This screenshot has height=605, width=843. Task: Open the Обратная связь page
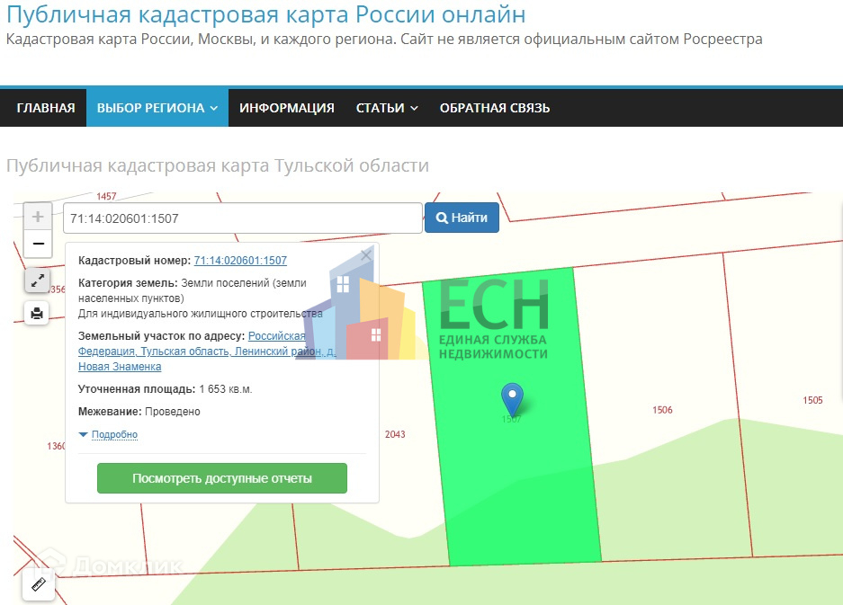[495, 108]
